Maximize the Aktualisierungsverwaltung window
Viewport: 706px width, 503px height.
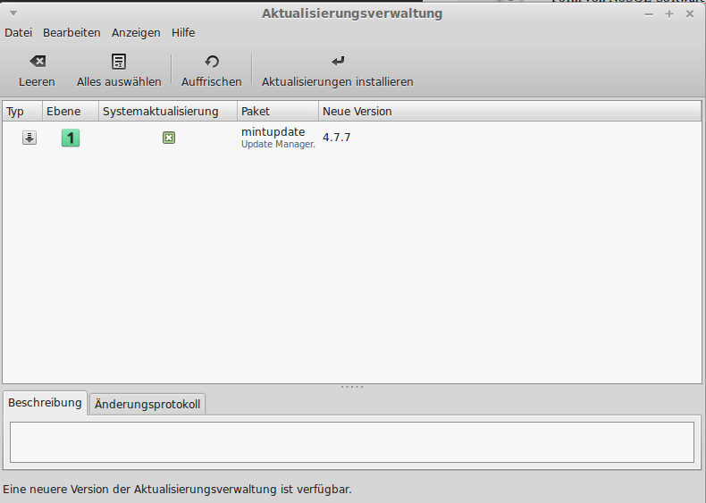[x=669, y=14]
